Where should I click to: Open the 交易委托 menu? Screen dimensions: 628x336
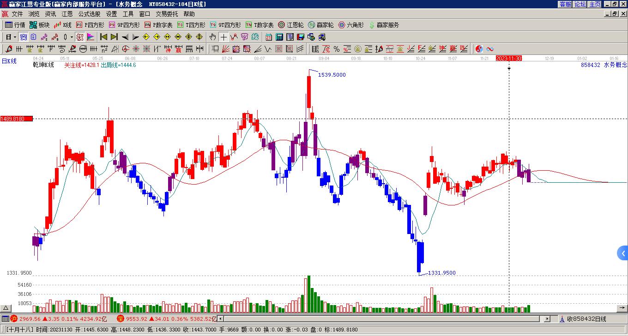[x=167, y=14]
